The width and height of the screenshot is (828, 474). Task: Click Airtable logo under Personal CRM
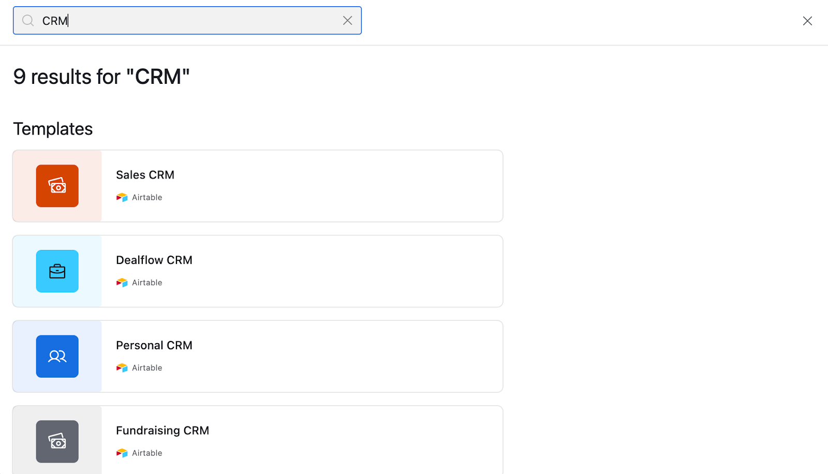pos(122,368)
